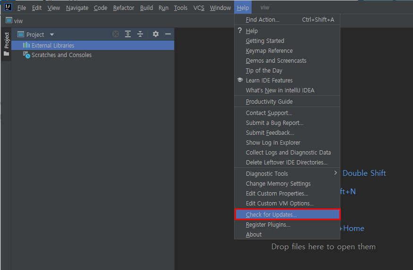413x270 pixels.
Task: Select Submit a Bug Report...
Action: 287,123
